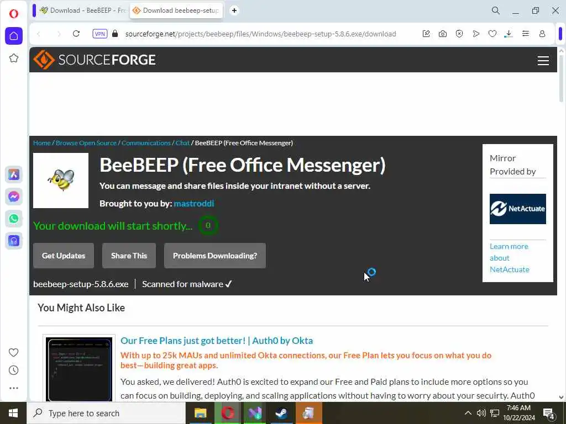Image resolution: width=566 pixels, height=424 pixels.
Task: Click the Auth0 ad thumbnail image
Action: pyautogui.click(x=79, y=369)
